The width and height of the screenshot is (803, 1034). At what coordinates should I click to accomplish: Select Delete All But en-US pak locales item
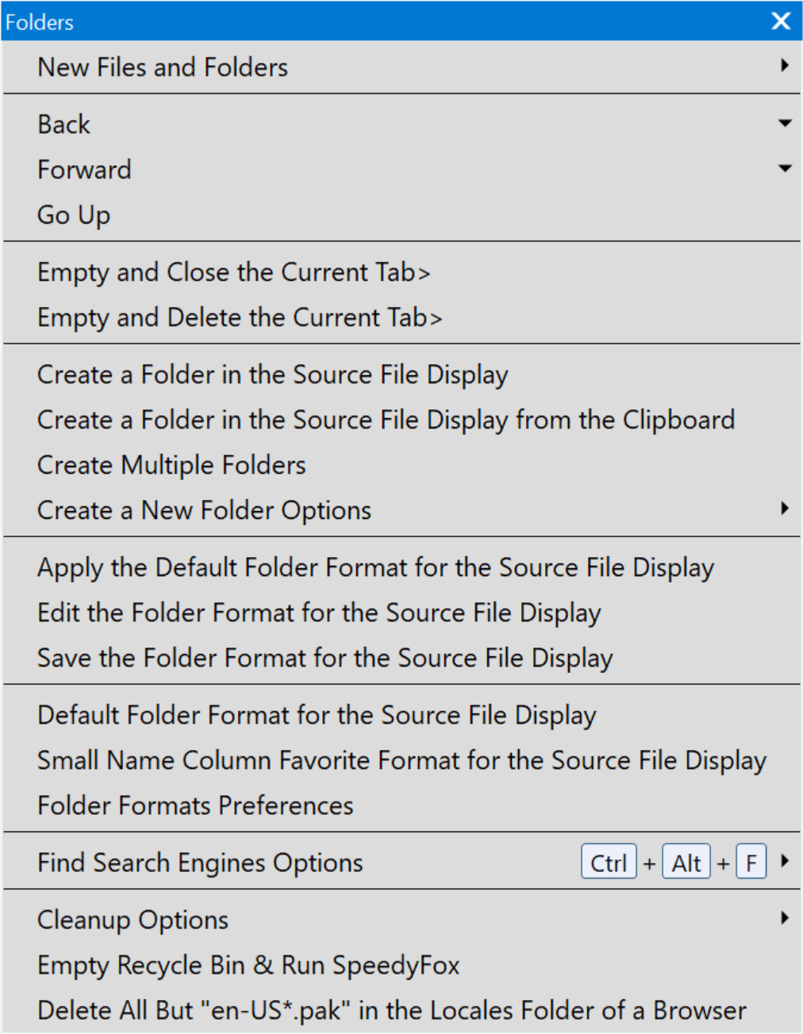pyautogui.click(x=391, y=1010)
